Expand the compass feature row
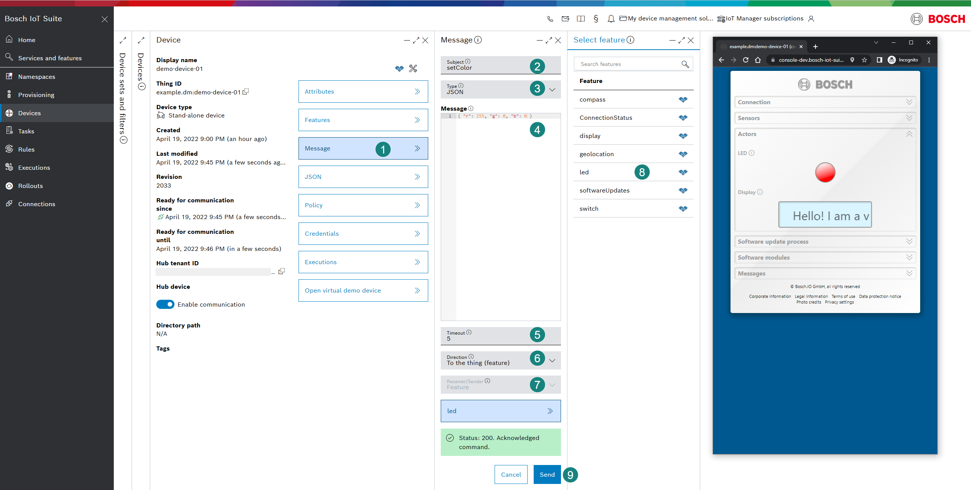Viewport: 971px width, 490px height. pyautogui.click(x=683, y=99)
